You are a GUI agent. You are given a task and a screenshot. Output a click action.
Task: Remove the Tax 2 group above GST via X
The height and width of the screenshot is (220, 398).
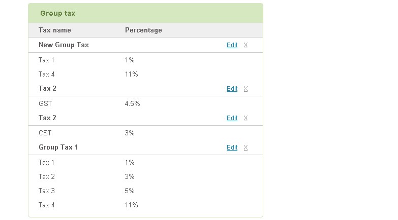click(246, 89)
